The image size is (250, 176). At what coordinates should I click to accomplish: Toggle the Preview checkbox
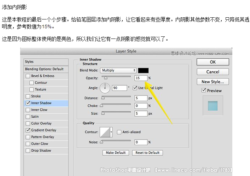pyautogui.click(x=203, y=90)
